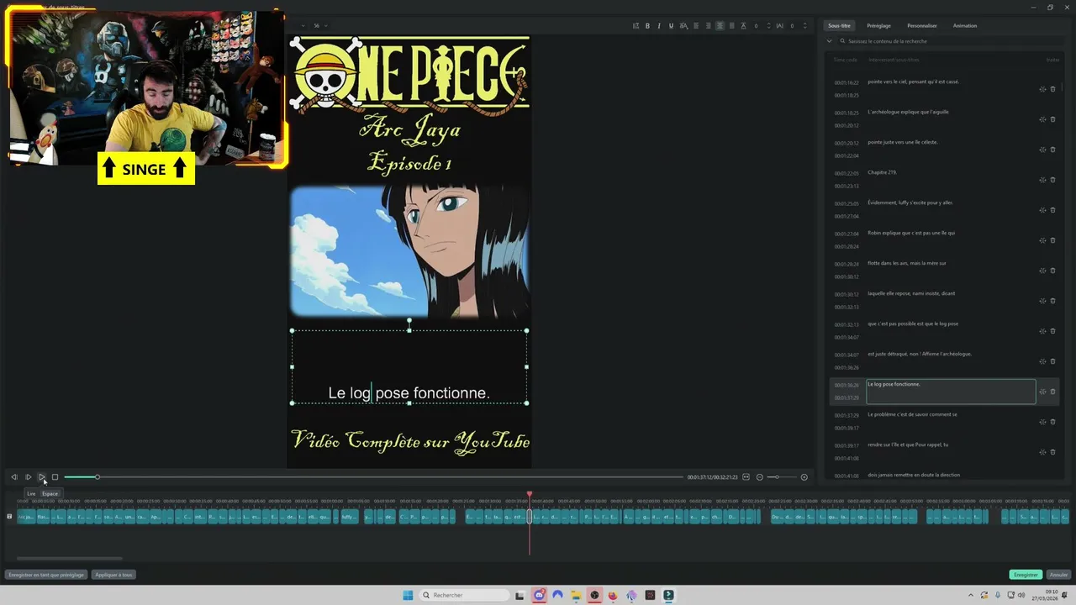
Task: Delete subtitle 'Le problème c'est de savoir'
Action: pyautogui.click(x=1052, y=422)
